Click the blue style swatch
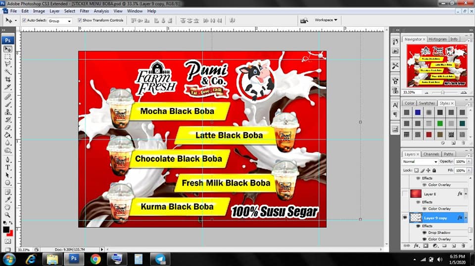The height and width of the screenshot is (266, 475). coord(418,113)
